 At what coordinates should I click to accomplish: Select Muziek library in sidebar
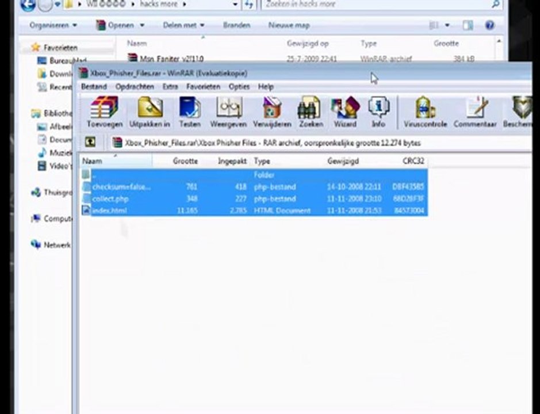(x=55, y=152)
